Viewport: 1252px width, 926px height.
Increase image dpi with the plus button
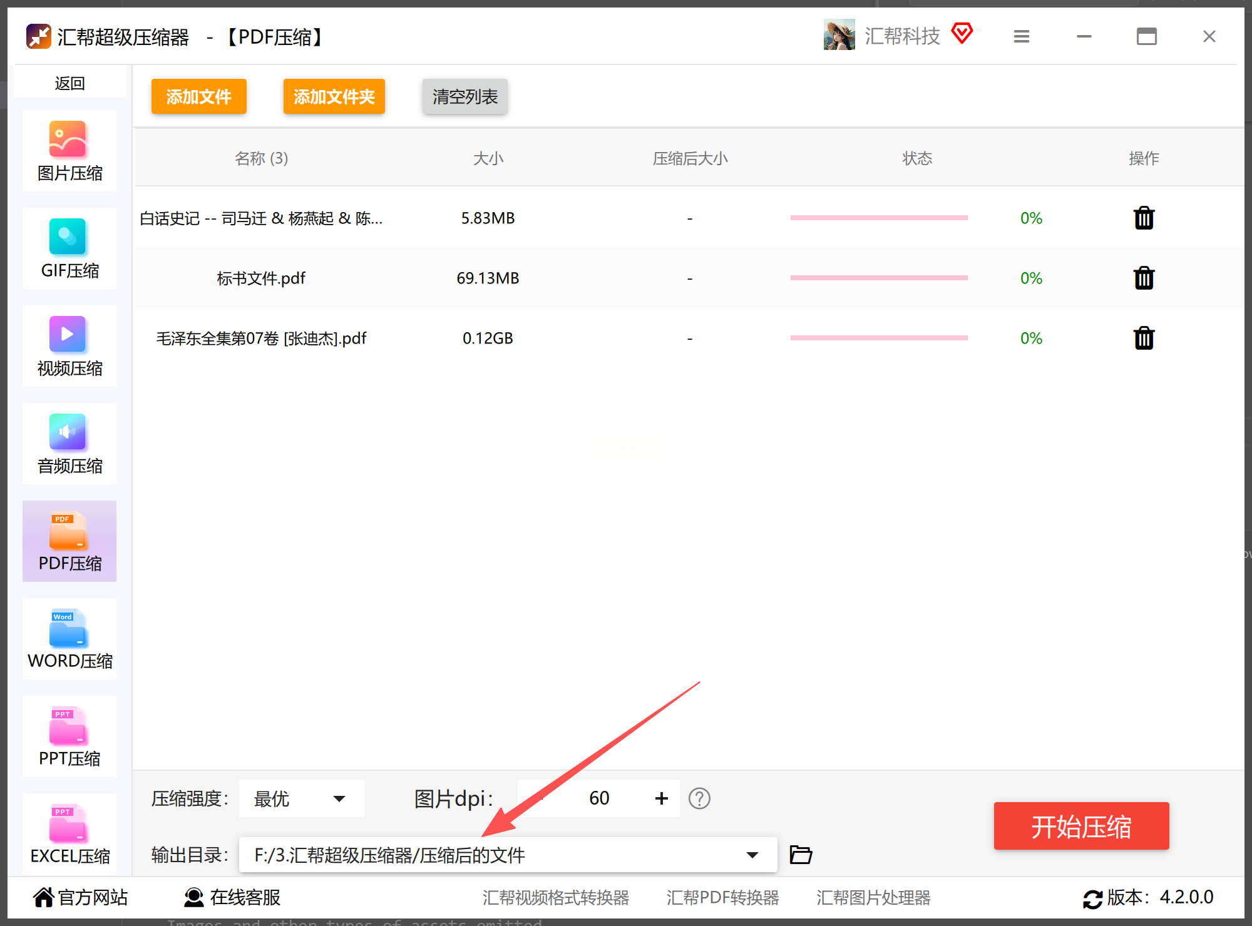point(662,798)
